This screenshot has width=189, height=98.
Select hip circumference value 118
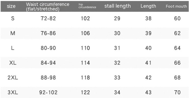click(x=85, y=78)
